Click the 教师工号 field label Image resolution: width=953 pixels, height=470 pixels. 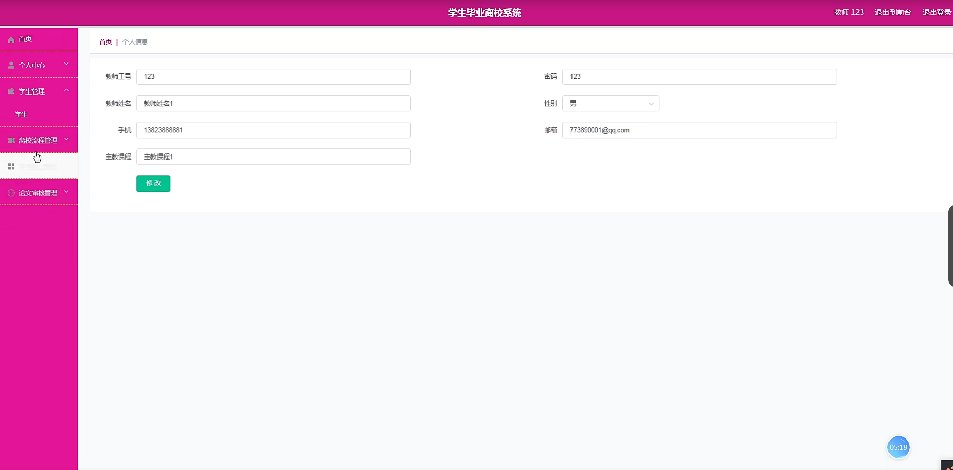tap(118, 77)
